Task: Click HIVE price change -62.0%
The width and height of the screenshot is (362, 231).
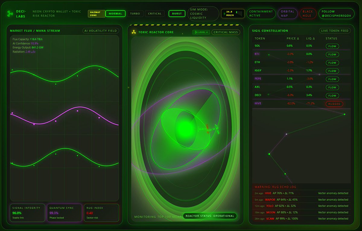Action: (x=291, y=103)
